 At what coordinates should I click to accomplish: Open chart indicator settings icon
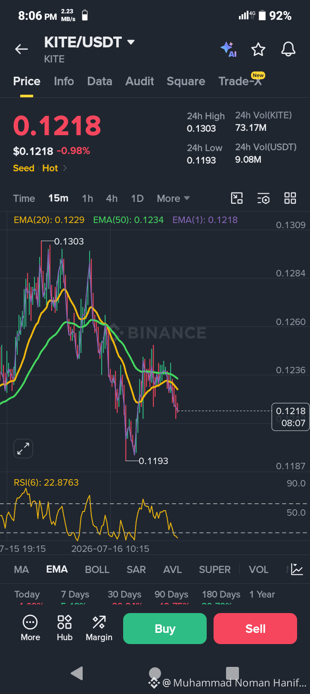point(263,198)
